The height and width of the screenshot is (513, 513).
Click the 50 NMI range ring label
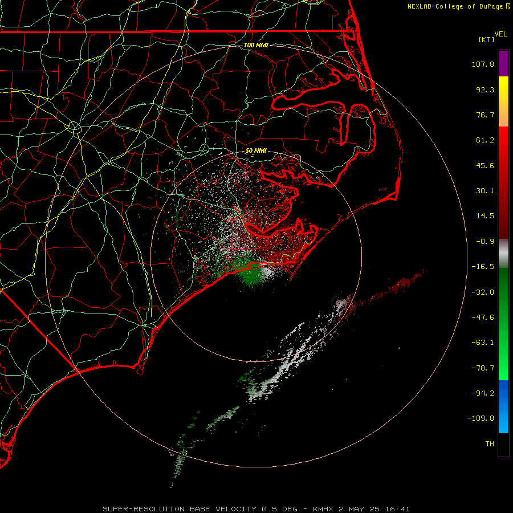256,150
